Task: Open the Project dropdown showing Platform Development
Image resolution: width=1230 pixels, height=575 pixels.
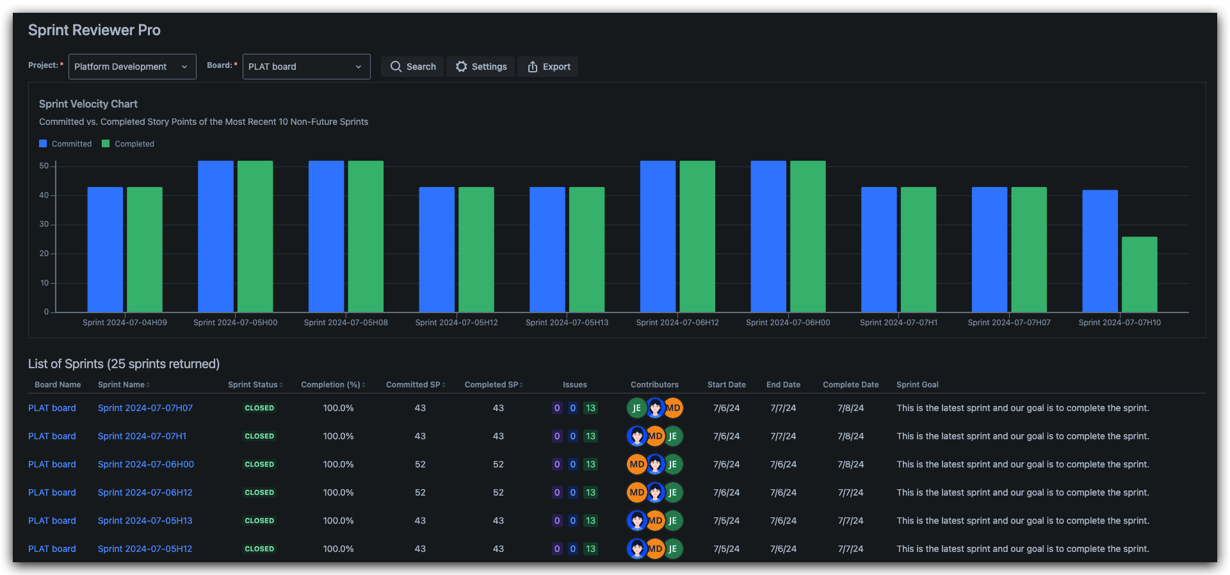Action: (133, 67)
